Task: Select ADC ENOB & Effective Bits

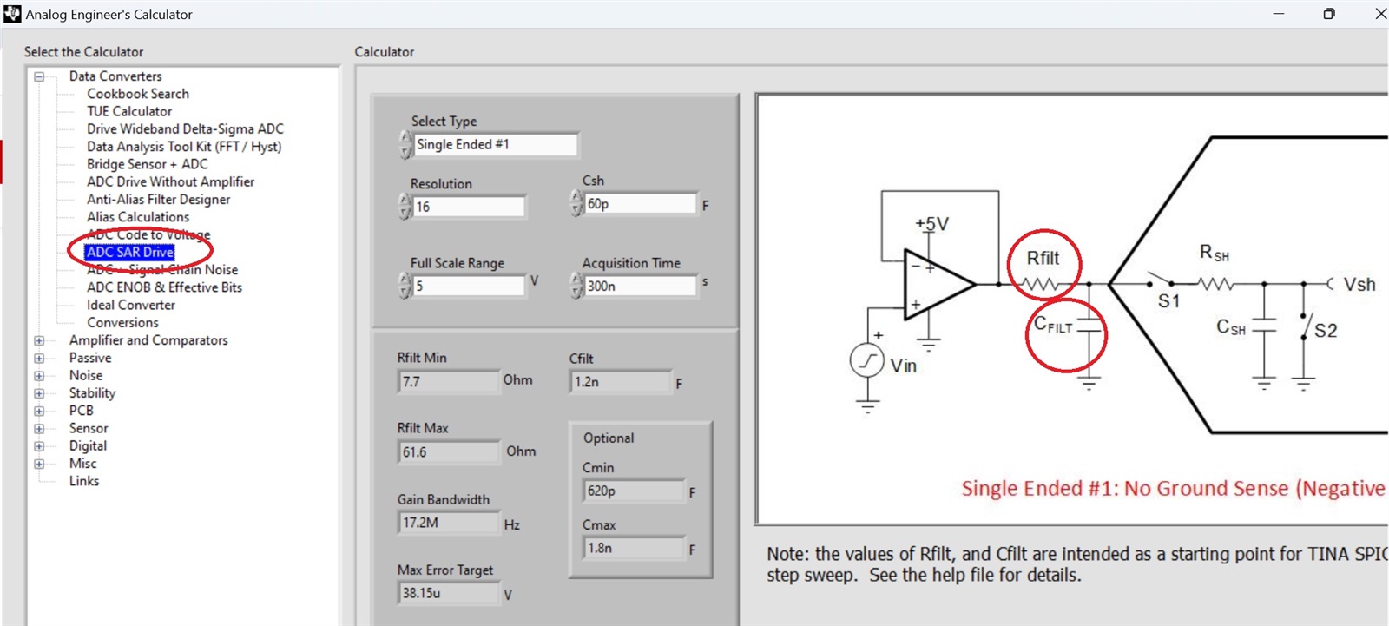Action: point(165,287)
